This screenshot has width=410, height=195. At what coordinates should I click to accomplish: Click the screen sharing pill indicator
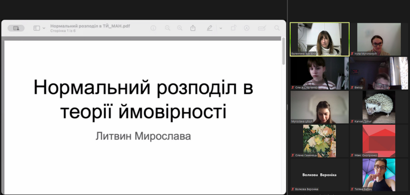(x=16, y=28)
